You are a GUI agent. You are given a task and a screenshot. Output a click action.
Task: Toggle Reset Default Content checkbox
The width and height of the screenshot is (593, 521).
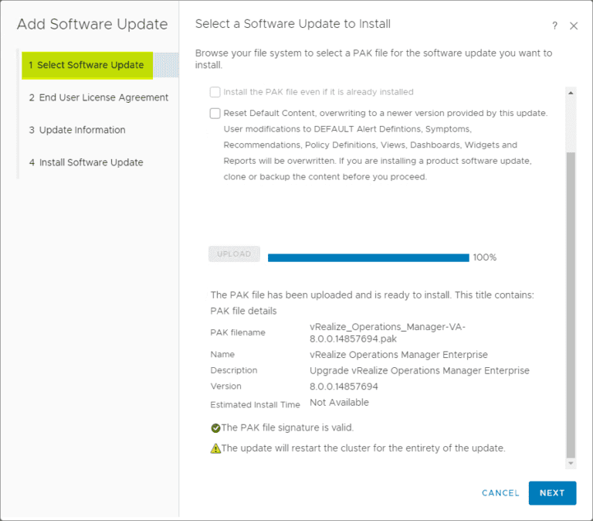pyautogui.click(x=215, y=114)
